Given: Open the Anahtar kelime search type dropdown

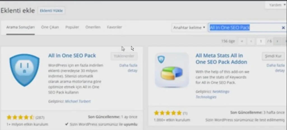Looking at the screenshot, I should click(189, 28).
